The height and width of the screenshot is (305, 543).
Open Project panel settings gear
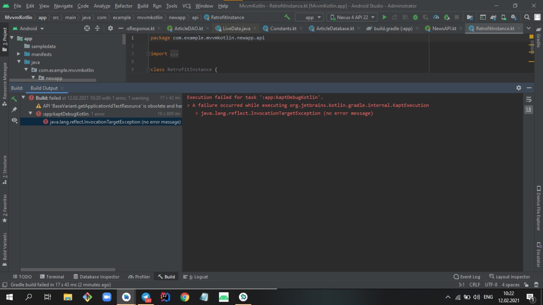tap(110, 28)
